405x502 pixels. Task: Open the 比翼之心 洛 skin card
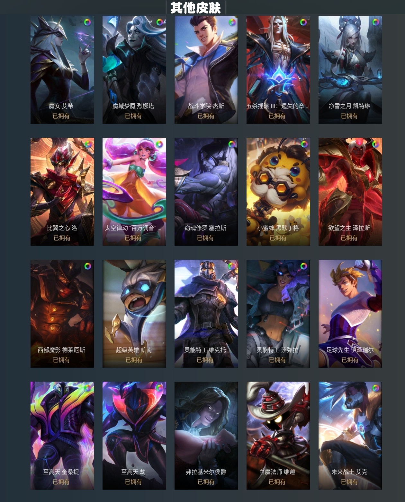[x=62, y=192]
